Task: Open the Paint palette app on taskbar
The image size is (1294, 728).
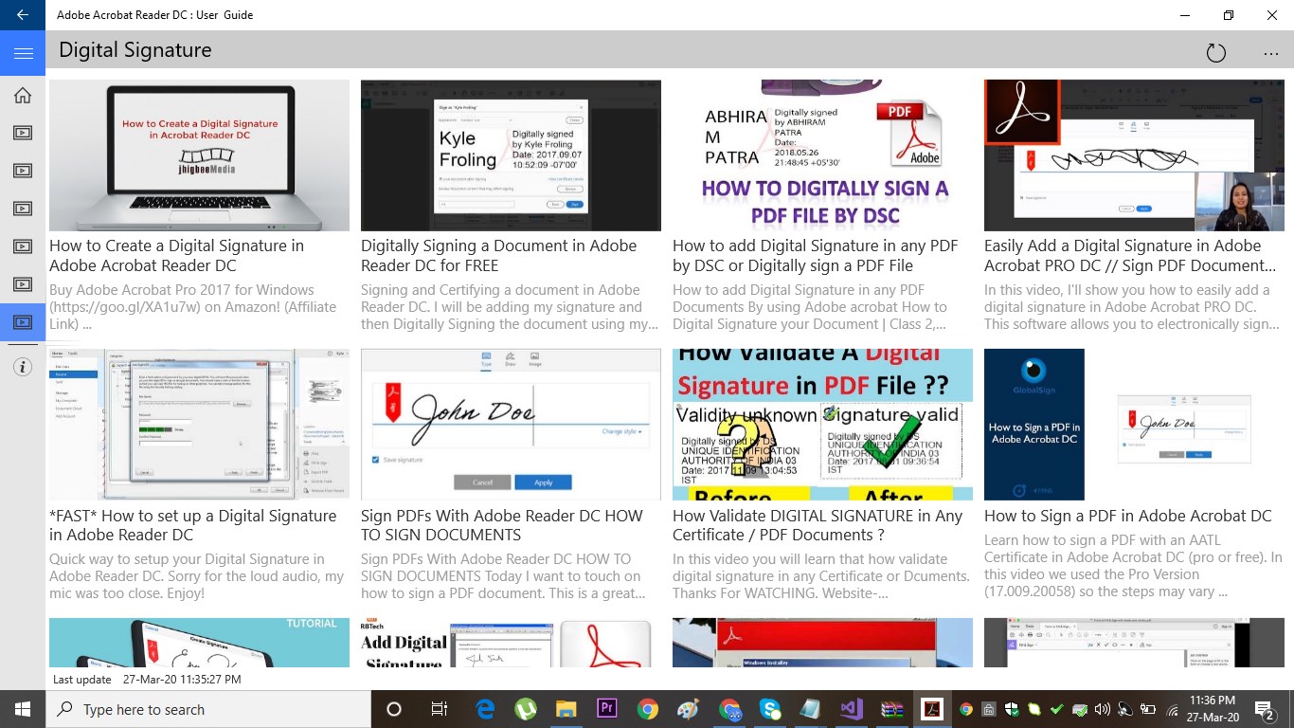Action: pyautogui.click(x=689, y=709)
